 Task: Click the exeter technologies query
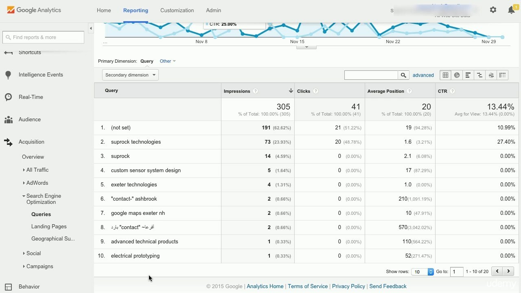pos(134,185)
